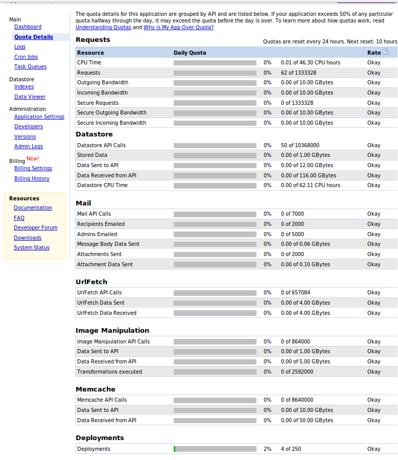Go to Developers page
The width and height of the screenshot is (398, 460).
point(29,126)
